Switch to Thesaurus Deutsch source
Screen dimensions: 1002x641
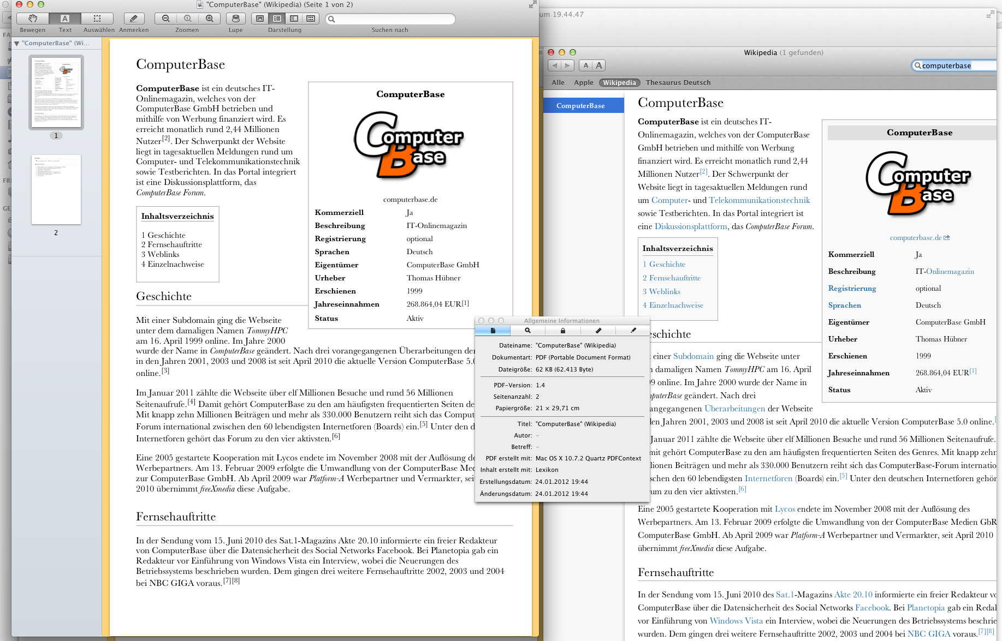pyautogui.click(x=678, y=83)
